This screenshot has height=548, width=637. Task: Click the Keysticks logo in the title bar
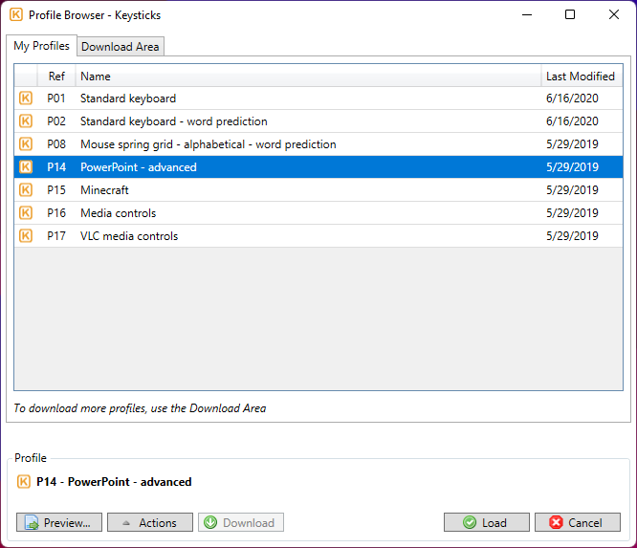(16, 15)
